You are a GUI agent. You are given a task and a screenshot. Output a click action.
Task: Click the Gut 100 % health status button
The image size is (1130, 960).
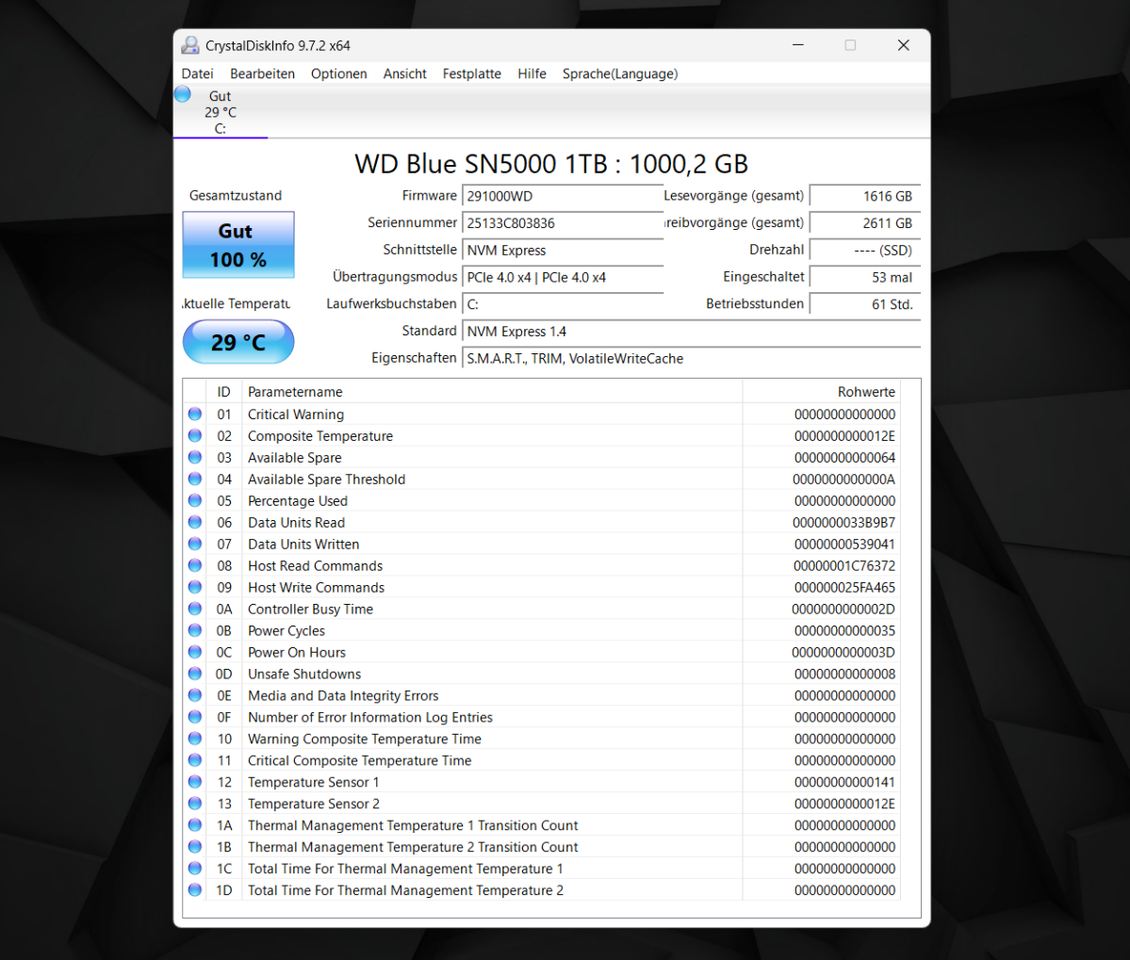pos(237,245)
